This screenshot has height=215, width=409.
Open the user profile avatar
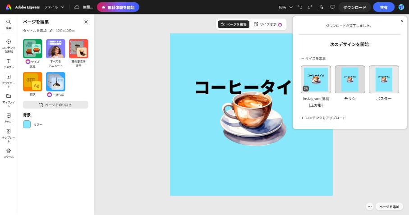click(401, 7)
